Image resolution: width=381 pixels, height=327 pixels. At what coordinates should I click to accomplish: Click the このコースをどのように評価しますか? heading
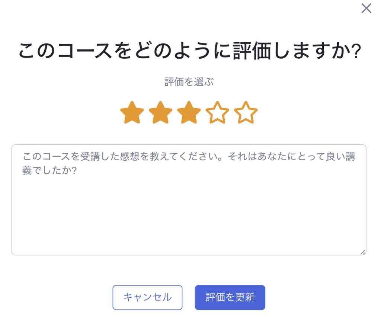tap(190, 51)
